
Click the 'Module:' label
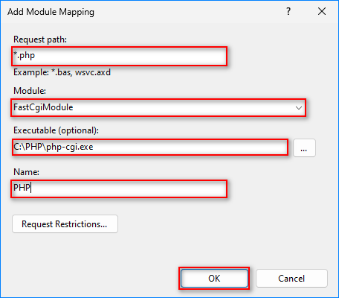pyautogui.click(x=30, y=91)
